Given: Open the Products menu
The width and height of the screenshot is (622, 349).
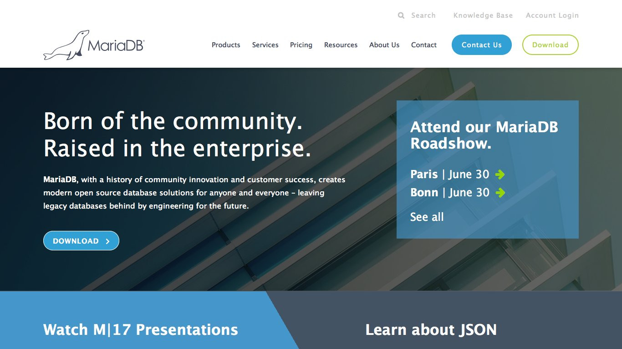Looking at the screenshot, I should coord(226,45).
